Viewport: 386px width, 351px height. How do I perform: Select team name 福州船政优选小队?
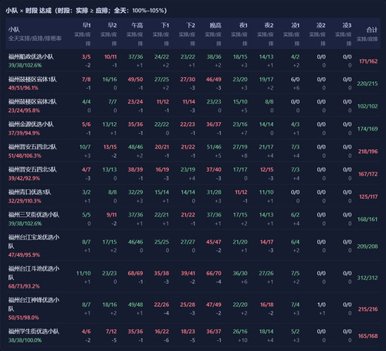point(31,56)
